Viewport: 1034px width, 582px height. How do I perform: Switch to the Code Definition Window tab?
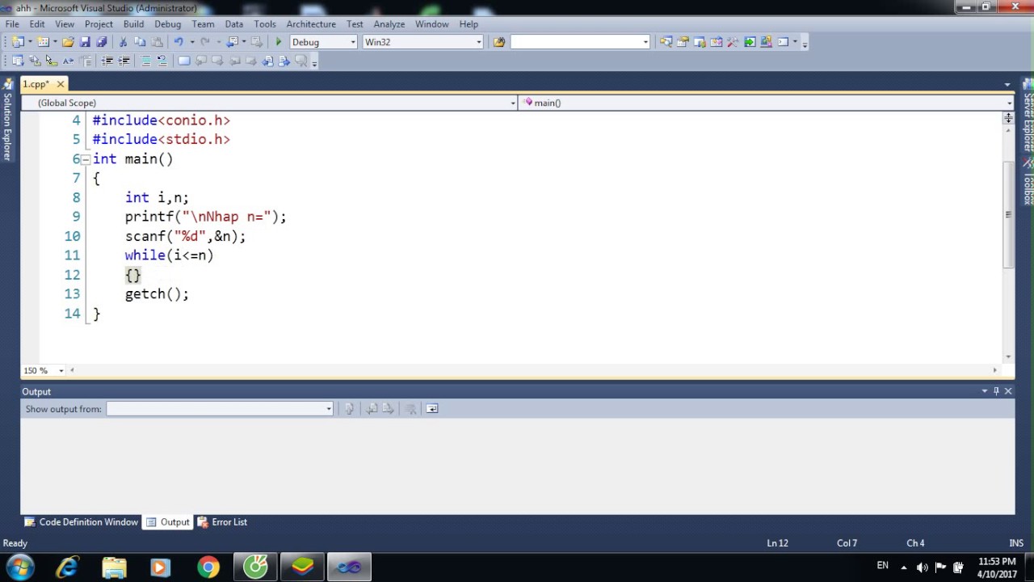(x=81, y=522)
